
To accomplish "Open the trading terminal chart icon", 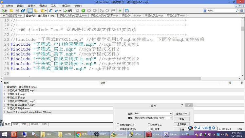I will point(127,10).
